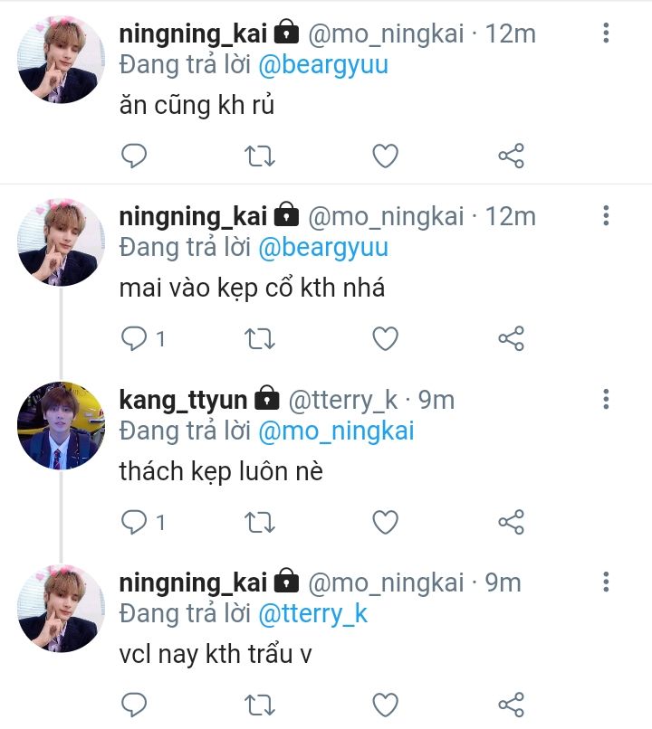Reply to the 'ăn cũng kh rủ' tweet

pos(134,156)
